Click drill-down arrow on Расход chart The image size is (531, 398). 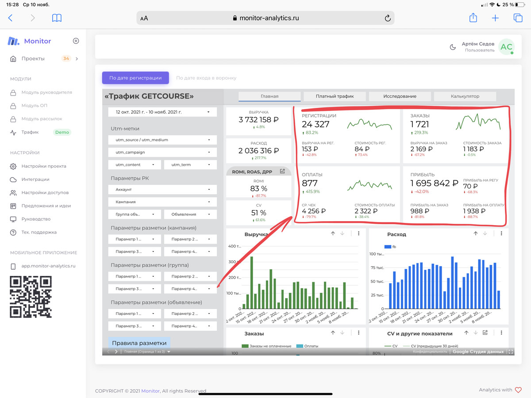pyautogui.click(x=485, y=233)
